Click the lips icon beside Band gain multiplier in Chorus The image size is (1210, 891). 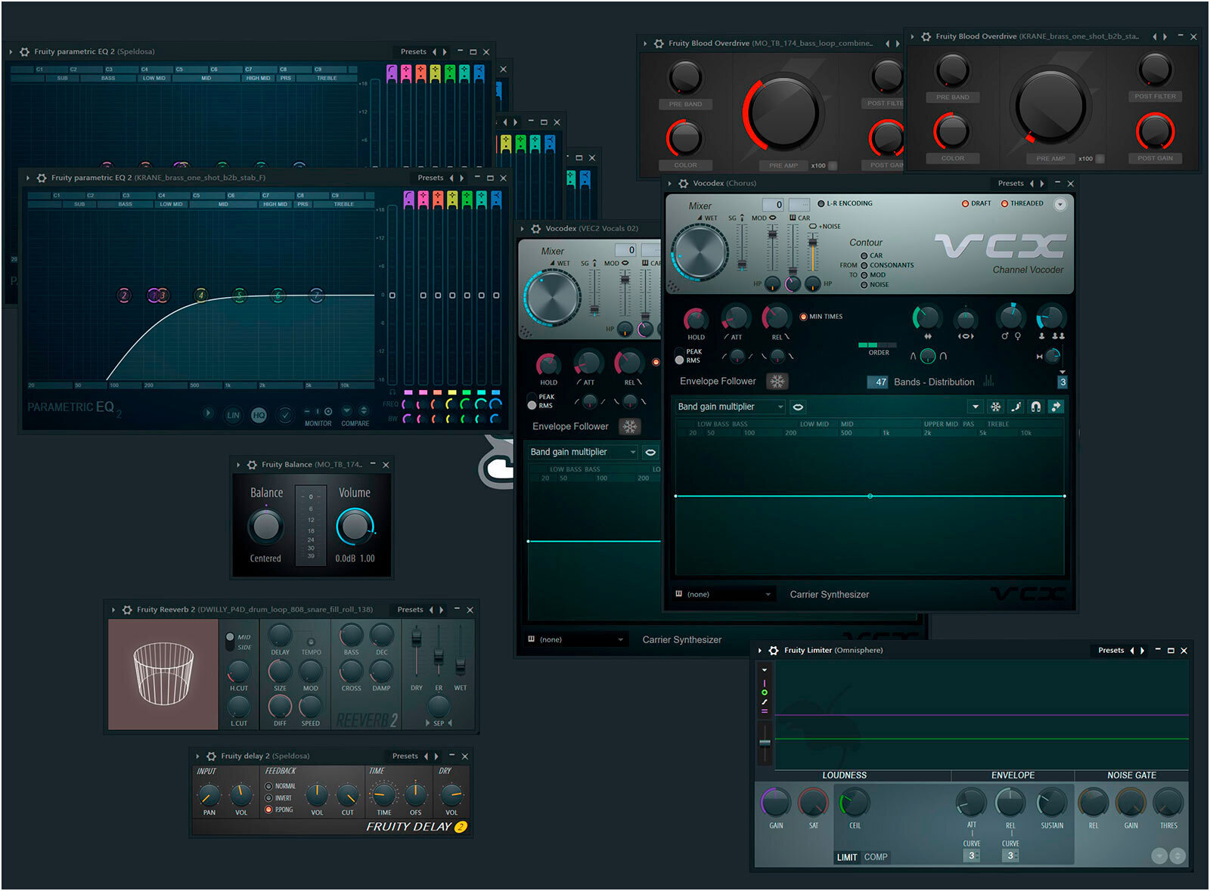[797, 407]
